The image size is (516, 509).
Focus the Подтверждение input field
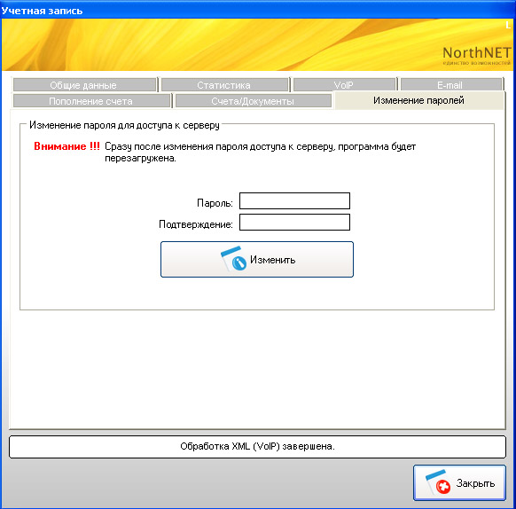(x=294, y=223)
